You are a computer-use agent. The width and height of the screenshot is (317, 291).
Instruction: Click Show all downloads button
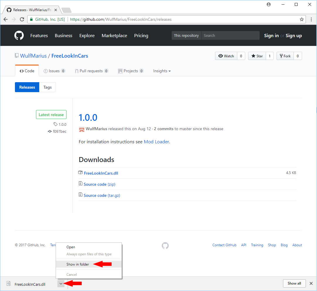tap(294, 283)
